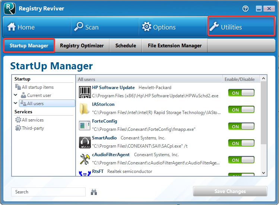The width and height of the screenshot is (279, 205).
Task: Toggle HP Software Update startup switch
Action: pyautogui.click(x=241, y=93)
